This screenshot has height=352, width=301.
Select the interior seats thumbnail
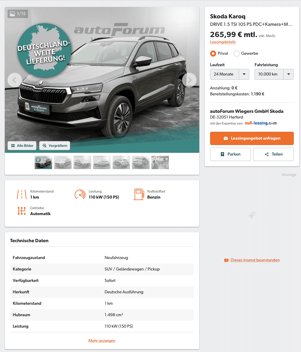coord(160,162)
